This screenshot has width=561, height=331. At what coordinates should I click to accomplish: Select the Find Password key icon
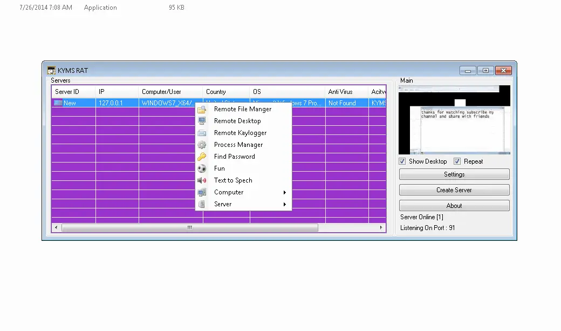click(202, 157)
